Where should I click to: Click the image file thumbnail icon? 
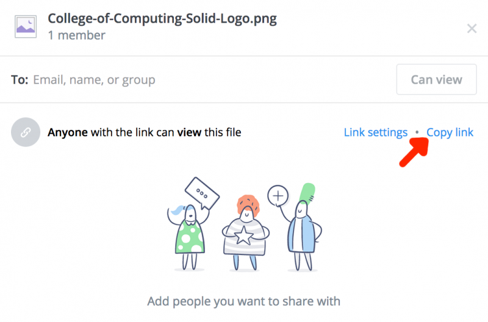26,26
